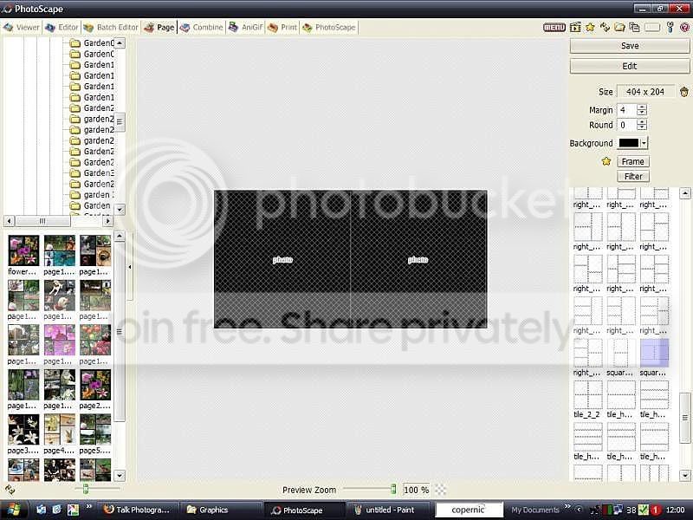The height and width of the screenshot is (520, 693).
Task: Click the convert arrows toolbar icon
Action: coord(605,27)
